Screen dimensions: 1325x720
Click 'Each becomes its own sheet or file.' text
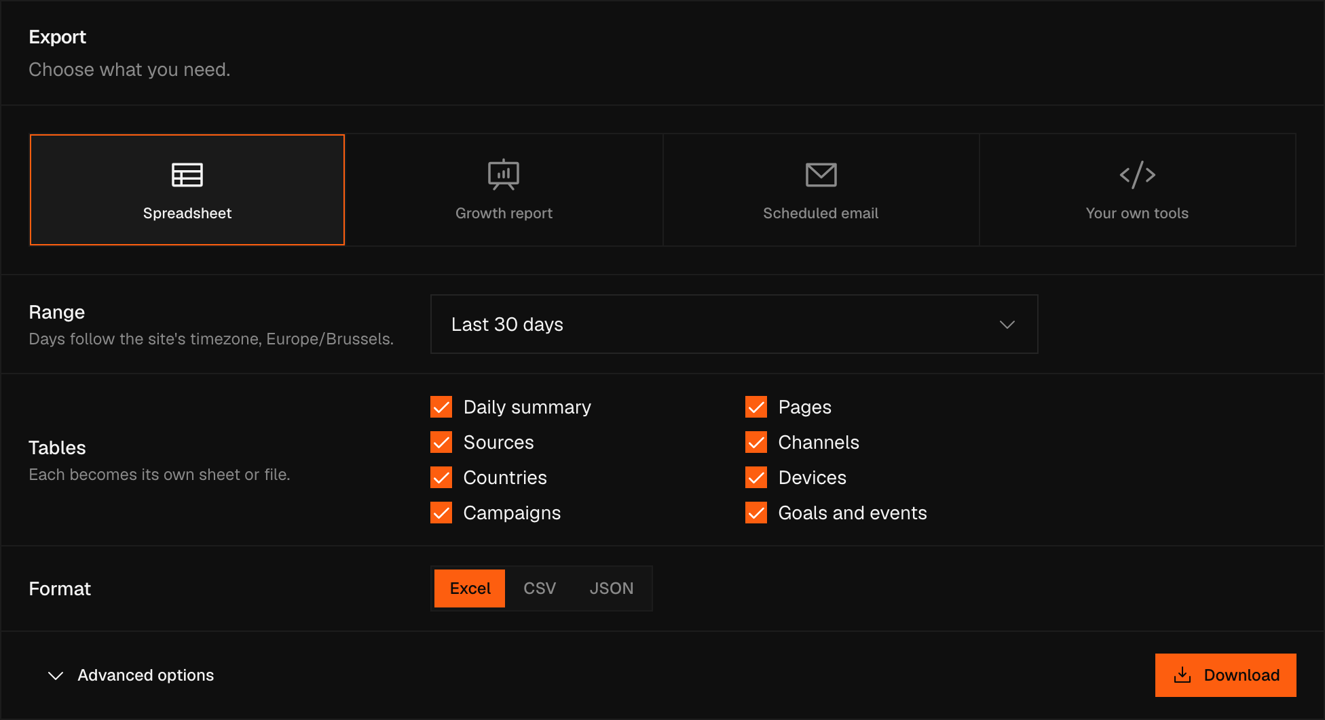[x=160, y=475]
